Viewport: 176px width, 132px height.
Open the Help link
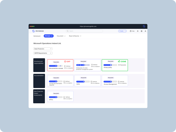coord(132,31)
